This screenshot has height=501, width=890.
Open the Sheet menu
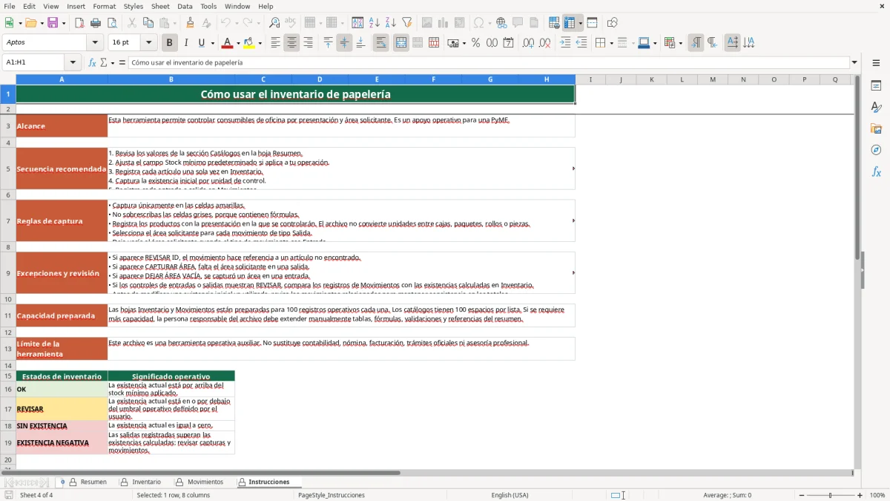coord(160,6)
